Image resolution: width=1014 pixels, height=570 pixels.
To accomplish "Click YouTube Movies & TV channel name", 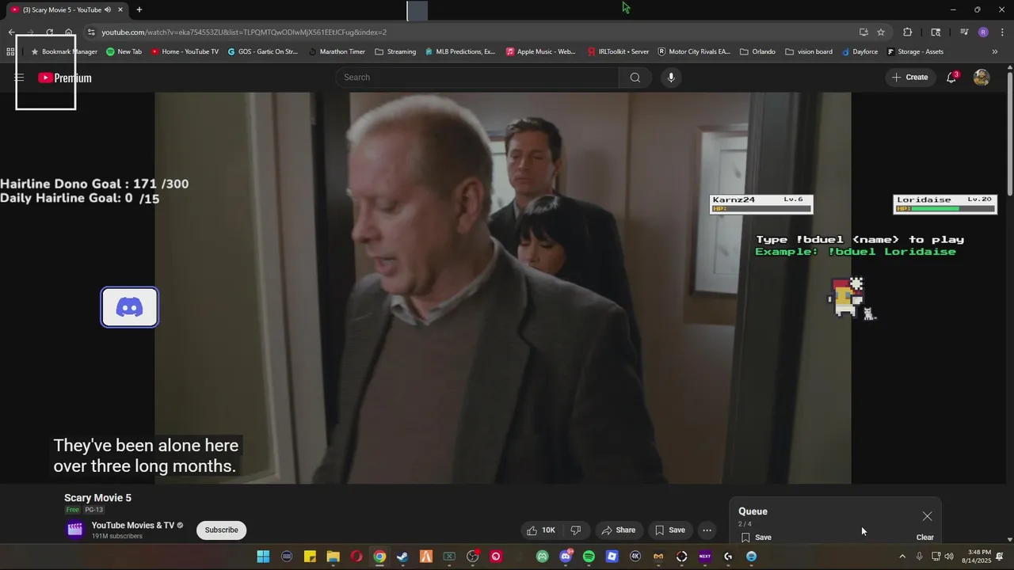I will [132, 526].
